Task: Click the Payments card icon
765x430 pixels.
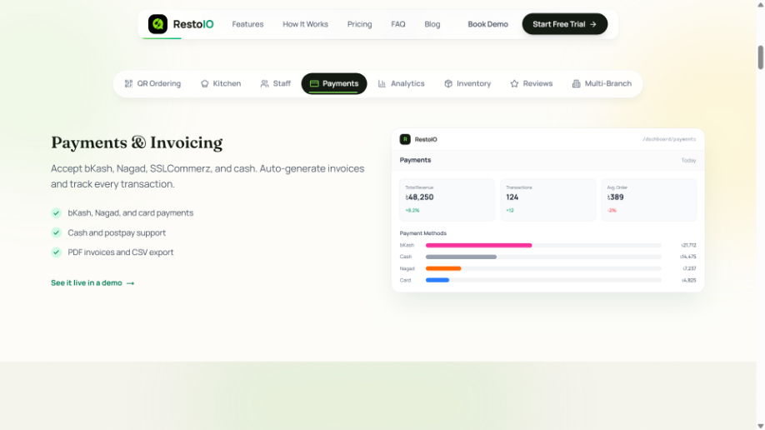Action: tap(314, 83)
